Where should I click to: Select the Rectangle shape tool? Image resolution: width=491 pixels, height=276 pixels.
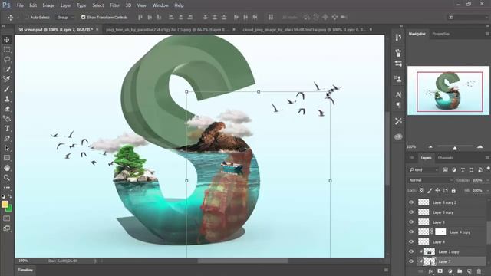pyautogui.click(x=7, y=158)
